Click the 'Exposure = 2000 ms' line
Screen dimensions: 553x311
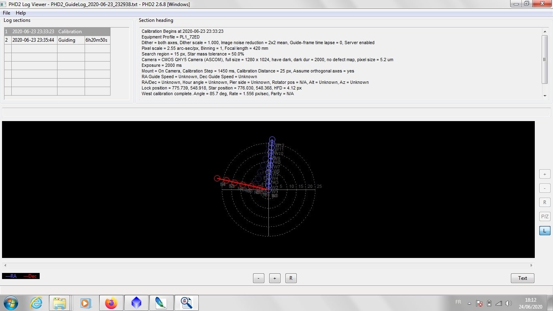coord(162,65)
